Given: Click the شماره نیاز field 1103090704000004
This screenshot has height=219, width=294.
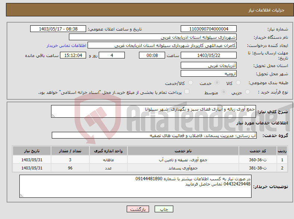Looking at the screenshot, I should [x=209, y=29].
